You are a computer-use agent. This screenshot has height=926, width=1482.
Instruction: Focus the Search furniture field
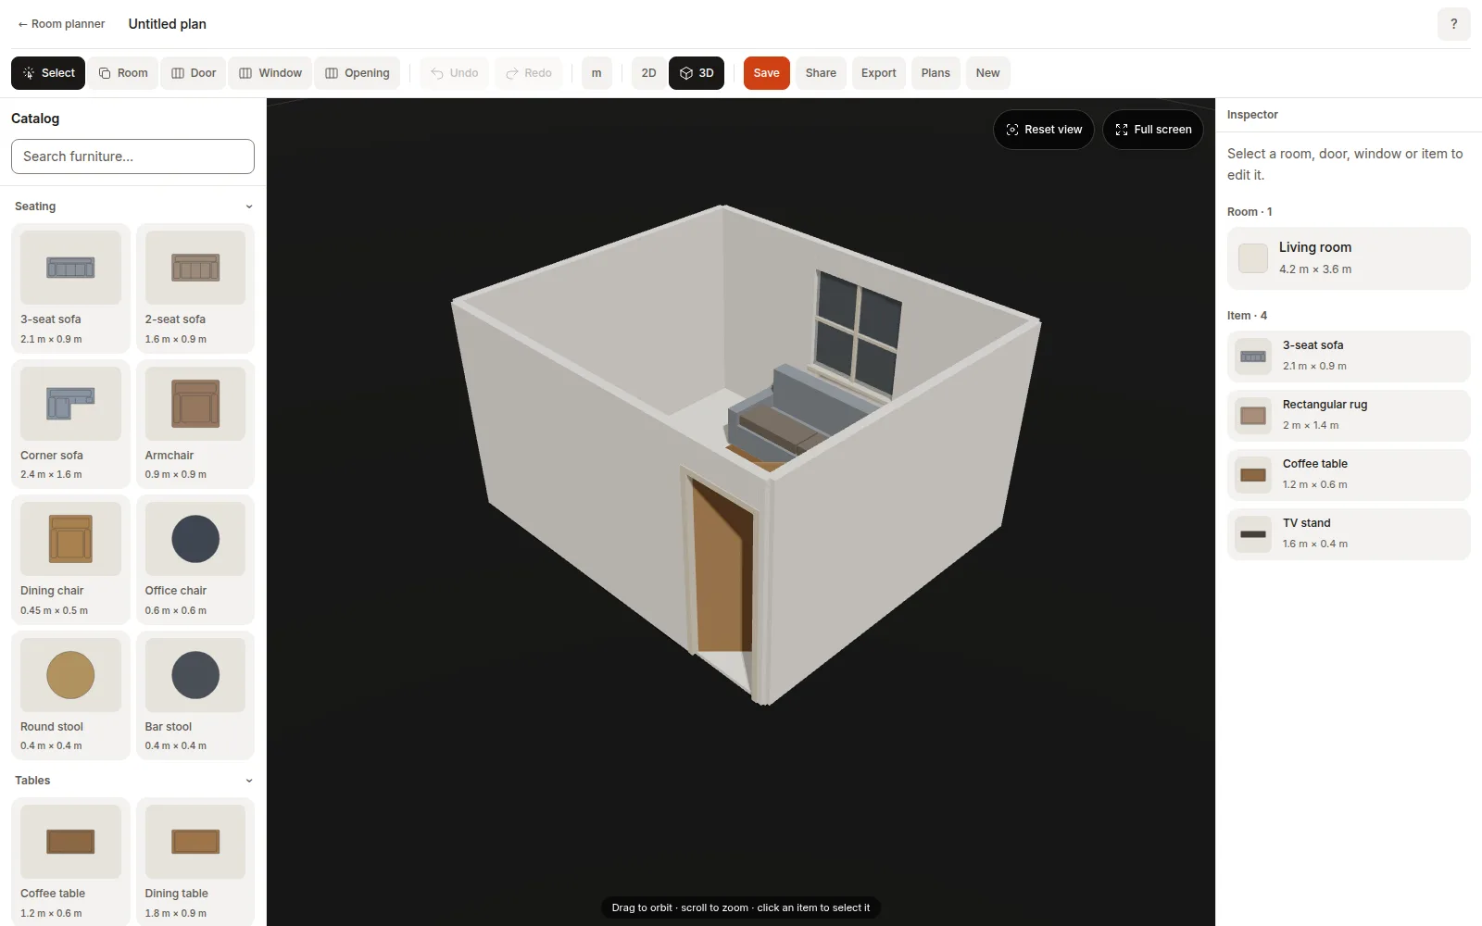[132, 156]
